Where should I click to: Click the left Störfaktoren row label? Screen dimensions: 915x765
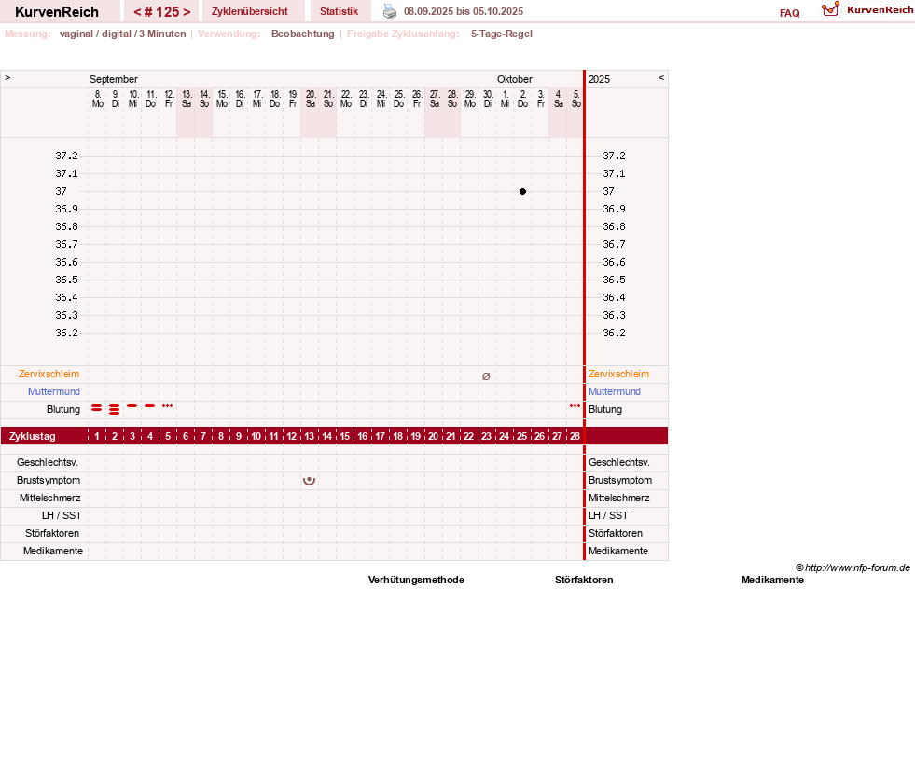[52, 533]
